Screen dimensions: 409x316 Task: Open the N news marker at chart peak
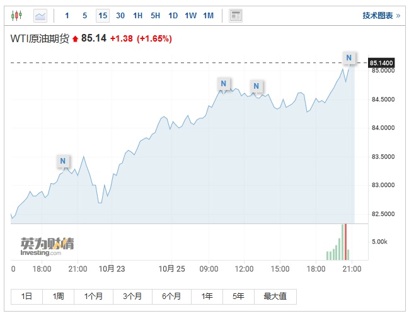coord(349,58)
